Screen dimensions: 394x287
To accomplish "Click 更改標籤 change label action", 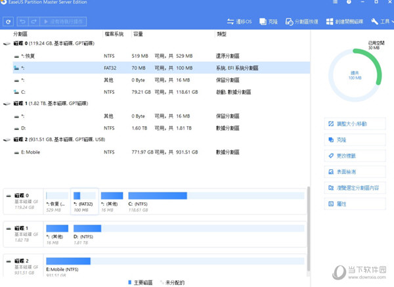I will pos(355,156).
